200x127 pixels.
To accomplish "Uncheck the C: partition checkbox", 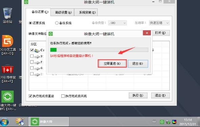I will pyautogui.click(x=32, y=50).
